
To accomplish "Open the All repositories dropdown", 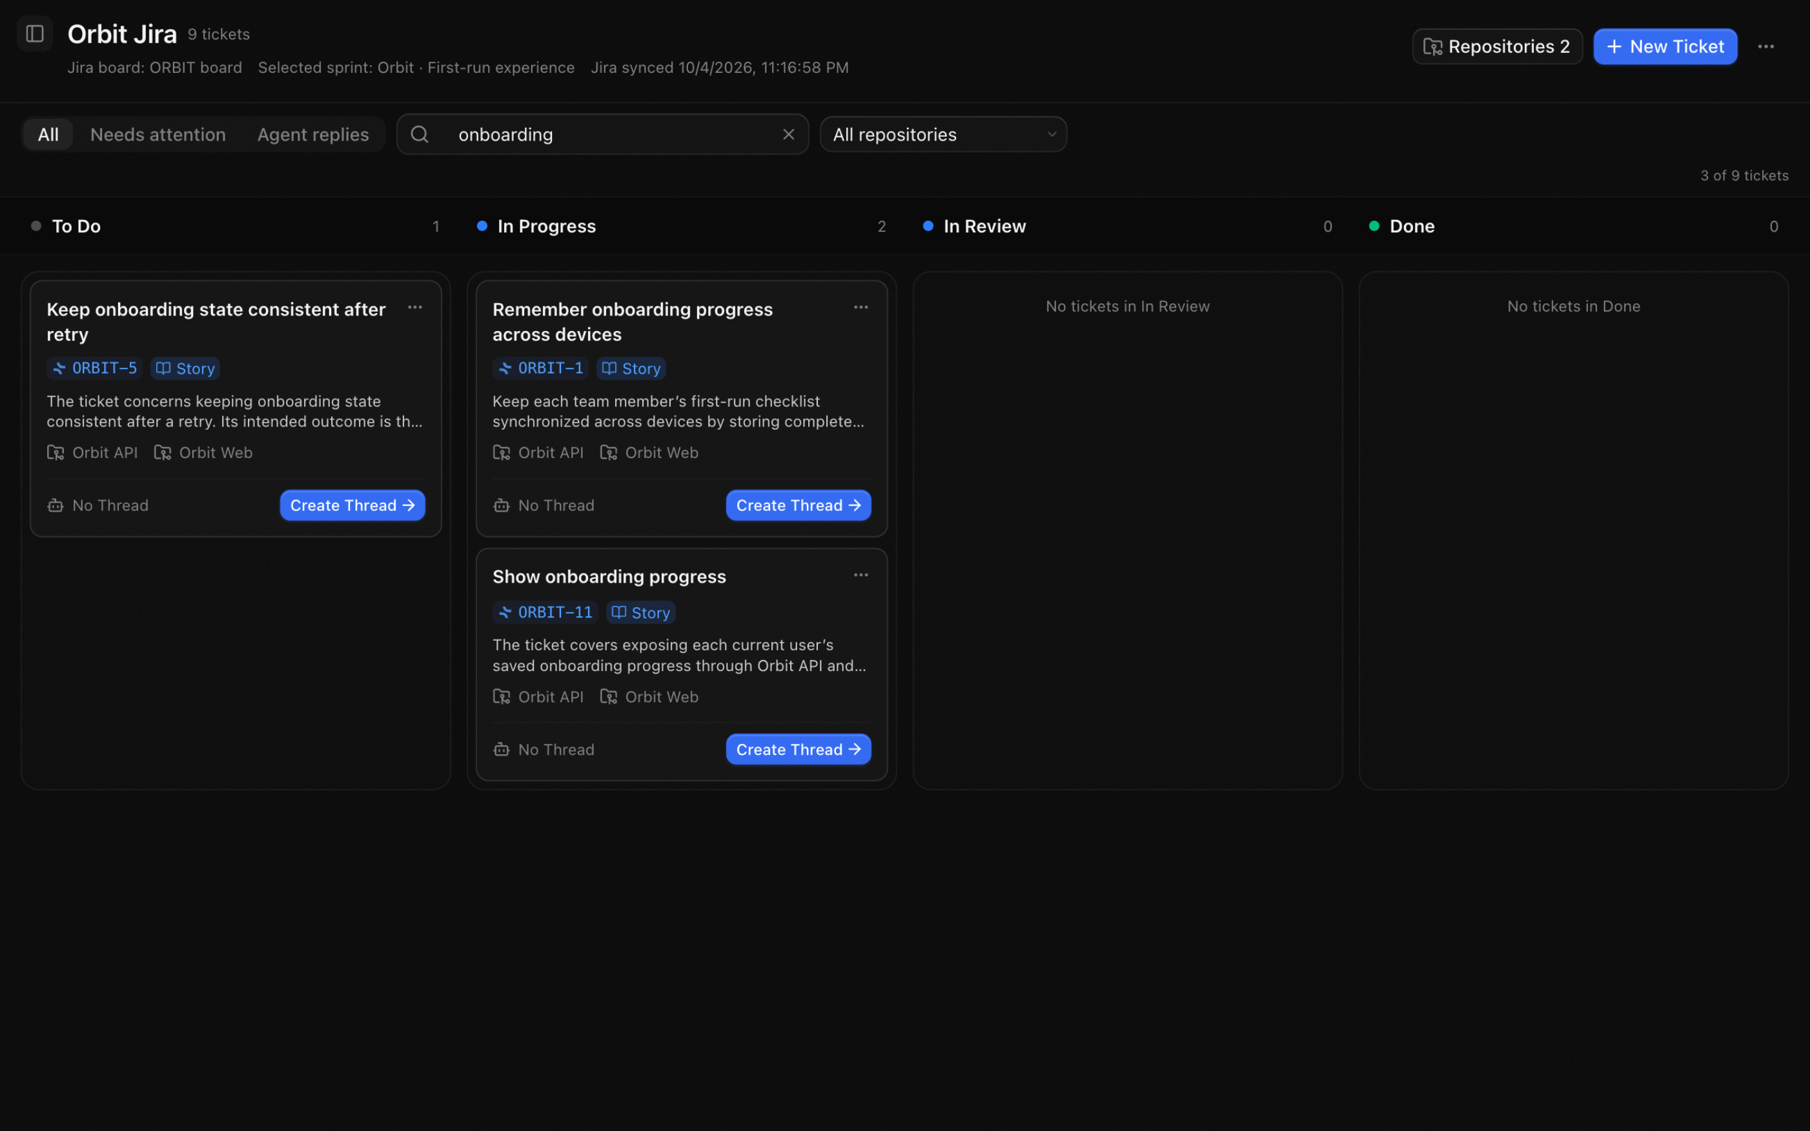I will (943, 134).
